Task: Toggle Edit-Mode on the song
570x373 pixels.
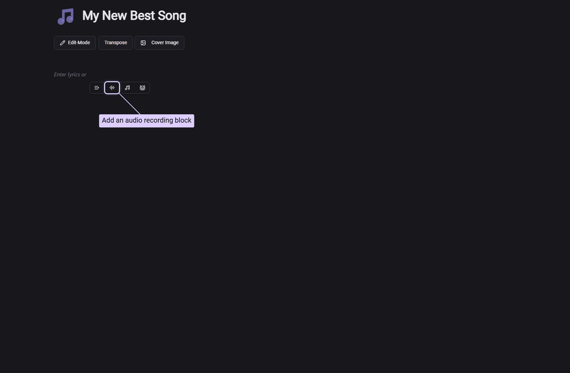Action: pyautogui.click(x=75, y=43)
